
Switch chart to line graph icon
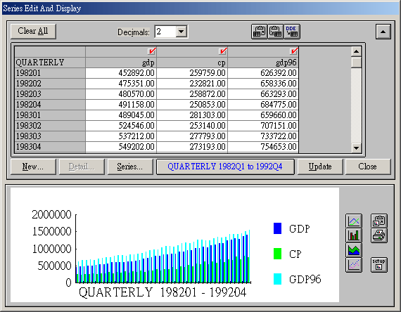click(x=354, y=221)
